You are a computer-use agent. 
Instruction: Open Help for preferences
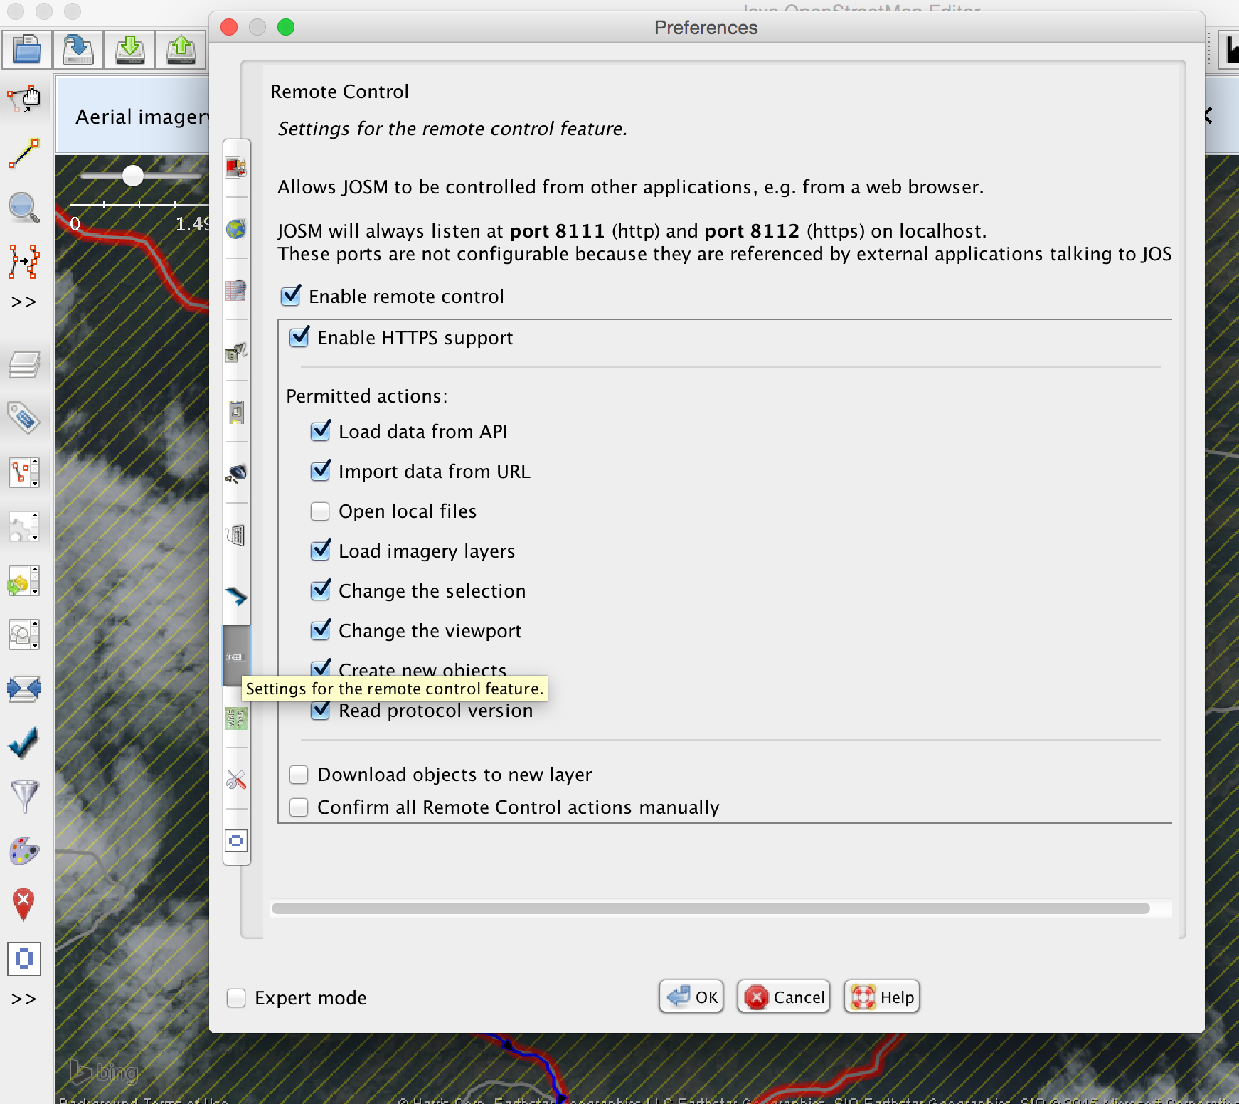tap(882, 997)
